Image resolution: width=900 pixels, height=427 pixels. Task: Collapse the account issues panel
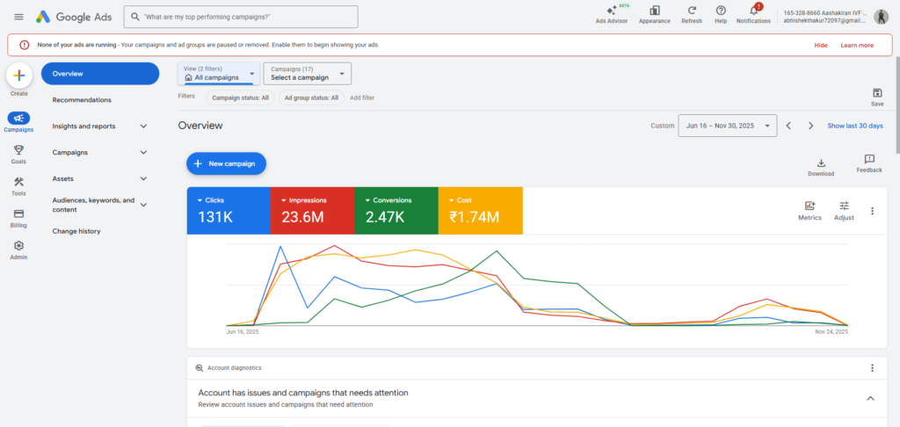(870, 398)
